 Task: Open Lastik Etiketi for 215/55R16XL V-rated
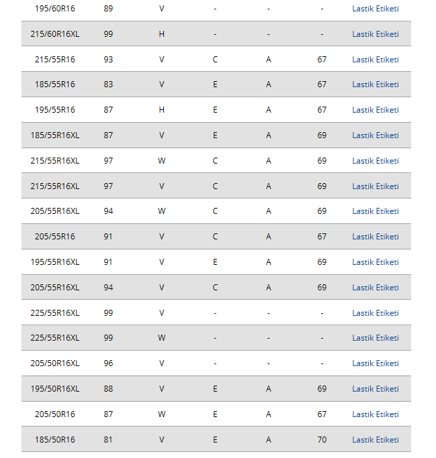click(375, 186)
